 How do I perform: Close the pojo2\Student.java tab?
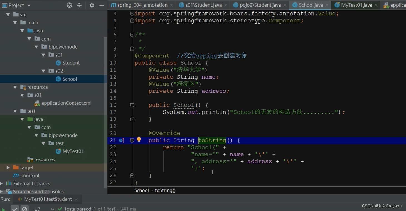point(285,5)
